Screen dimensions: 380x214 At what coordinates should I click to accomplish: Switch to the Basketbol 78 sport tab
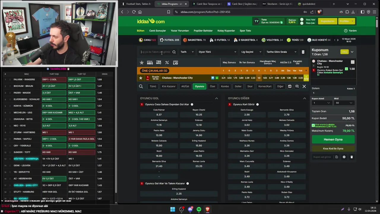(194, 40)
